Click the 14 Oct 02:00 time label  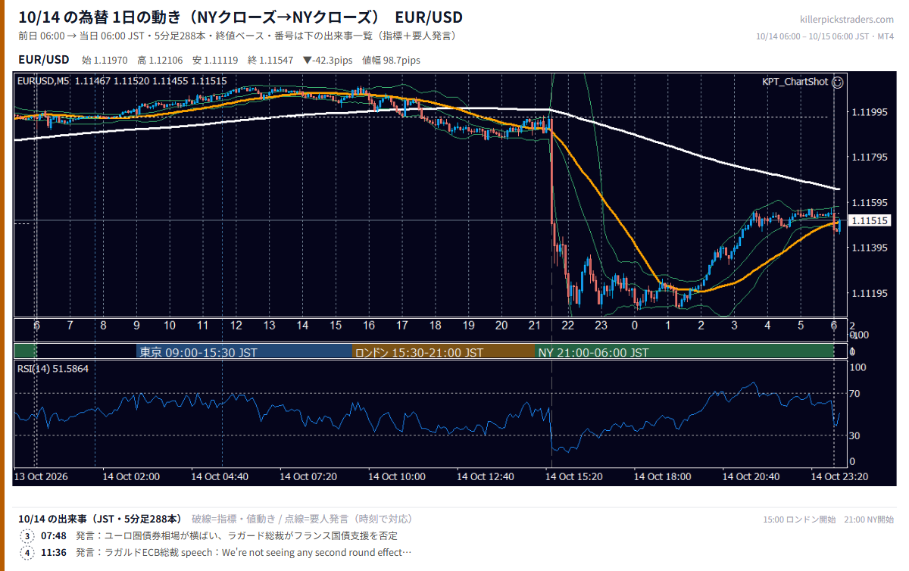[x=131, y=477]
